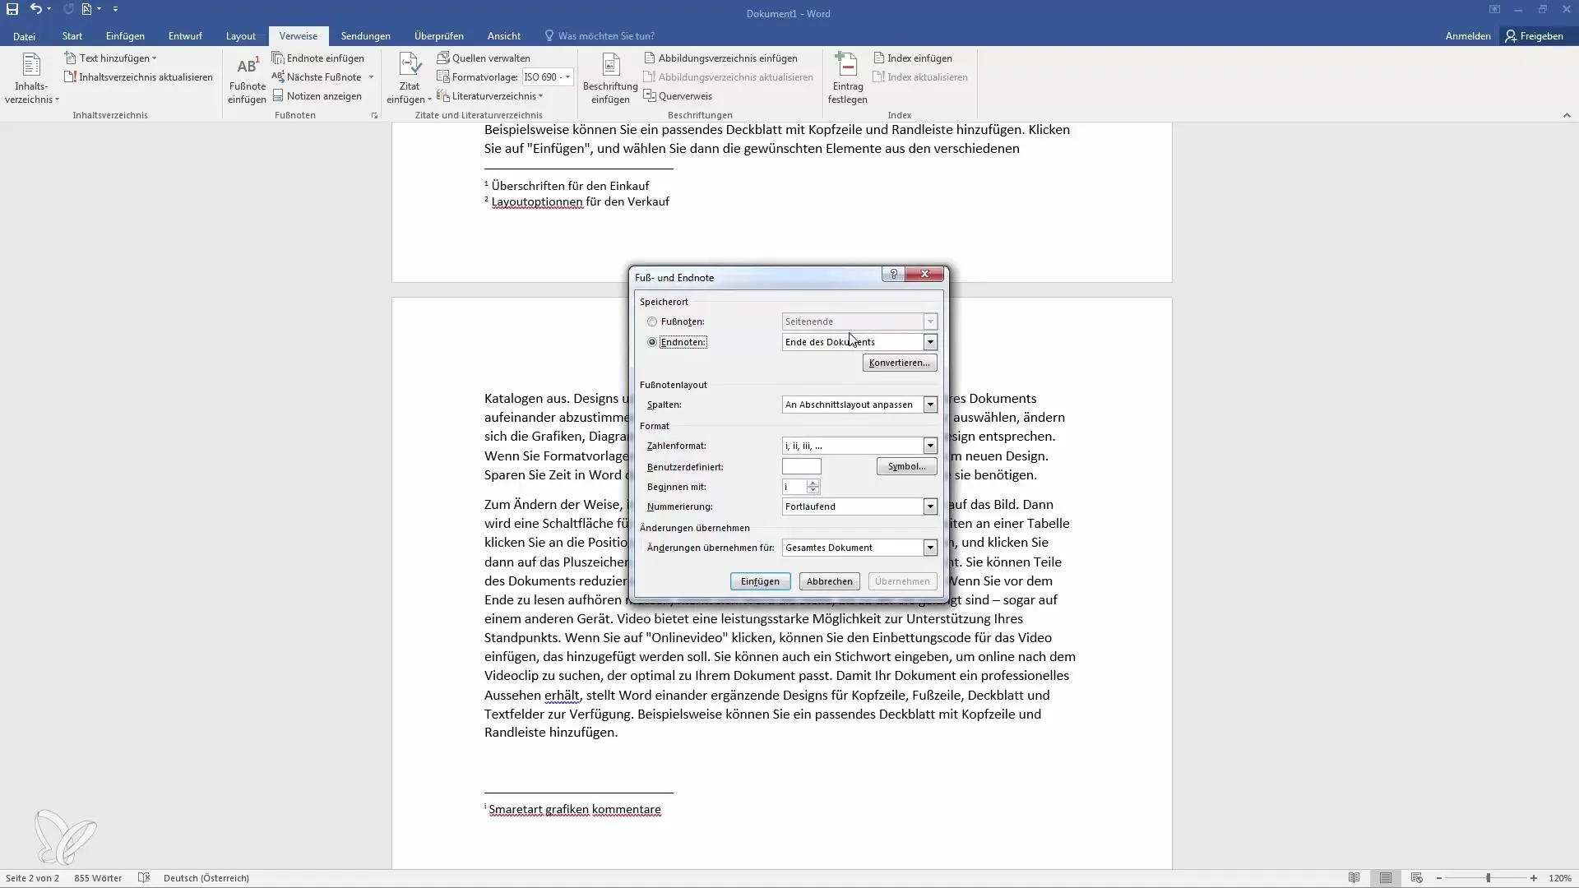The image size is (1579, 888).
Task: Click Deutsch (Österreich) language status
Action: tap(206, 878)
